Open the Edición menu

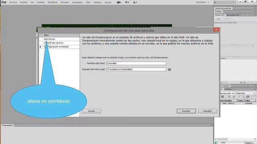click(24, 2)
